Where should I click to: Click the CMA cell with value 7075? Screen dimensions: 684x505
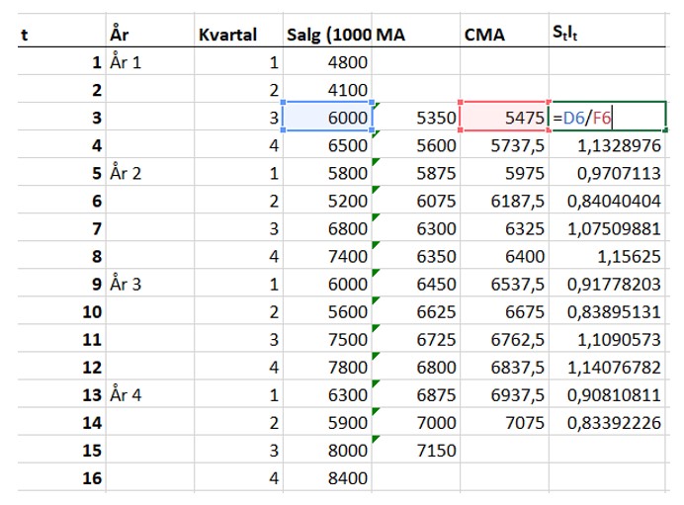tap(503, 423)
